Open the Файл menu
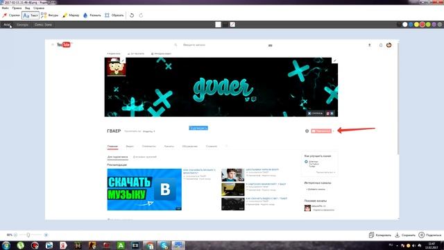The width and height of the screenshot is (444, 250). pos(5,8)
